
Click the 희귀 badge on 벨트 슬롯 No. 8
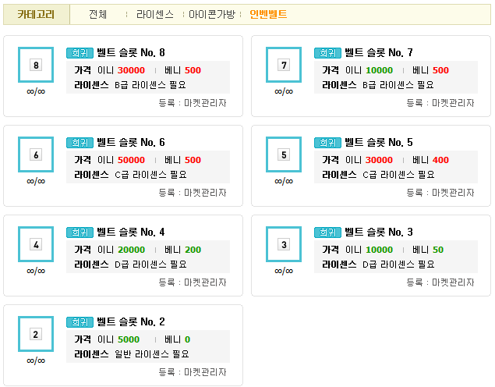click(80, 53)
